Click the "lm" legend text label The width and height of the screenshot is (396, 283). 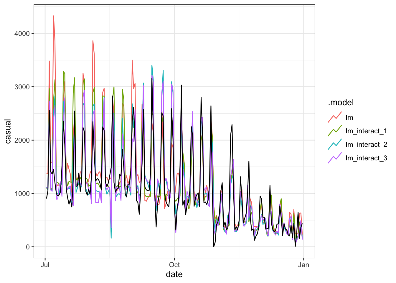tap(349, 117)
